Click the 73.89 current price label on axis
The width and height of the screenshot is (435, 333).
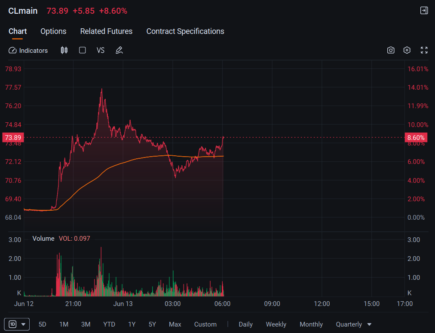(x=13, y=137)
